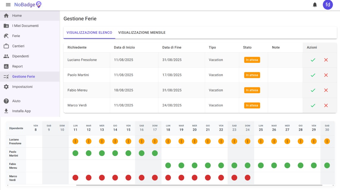
Task: Approve Luciano Fresolone's vacation request
Action: [x=313, y=60]
